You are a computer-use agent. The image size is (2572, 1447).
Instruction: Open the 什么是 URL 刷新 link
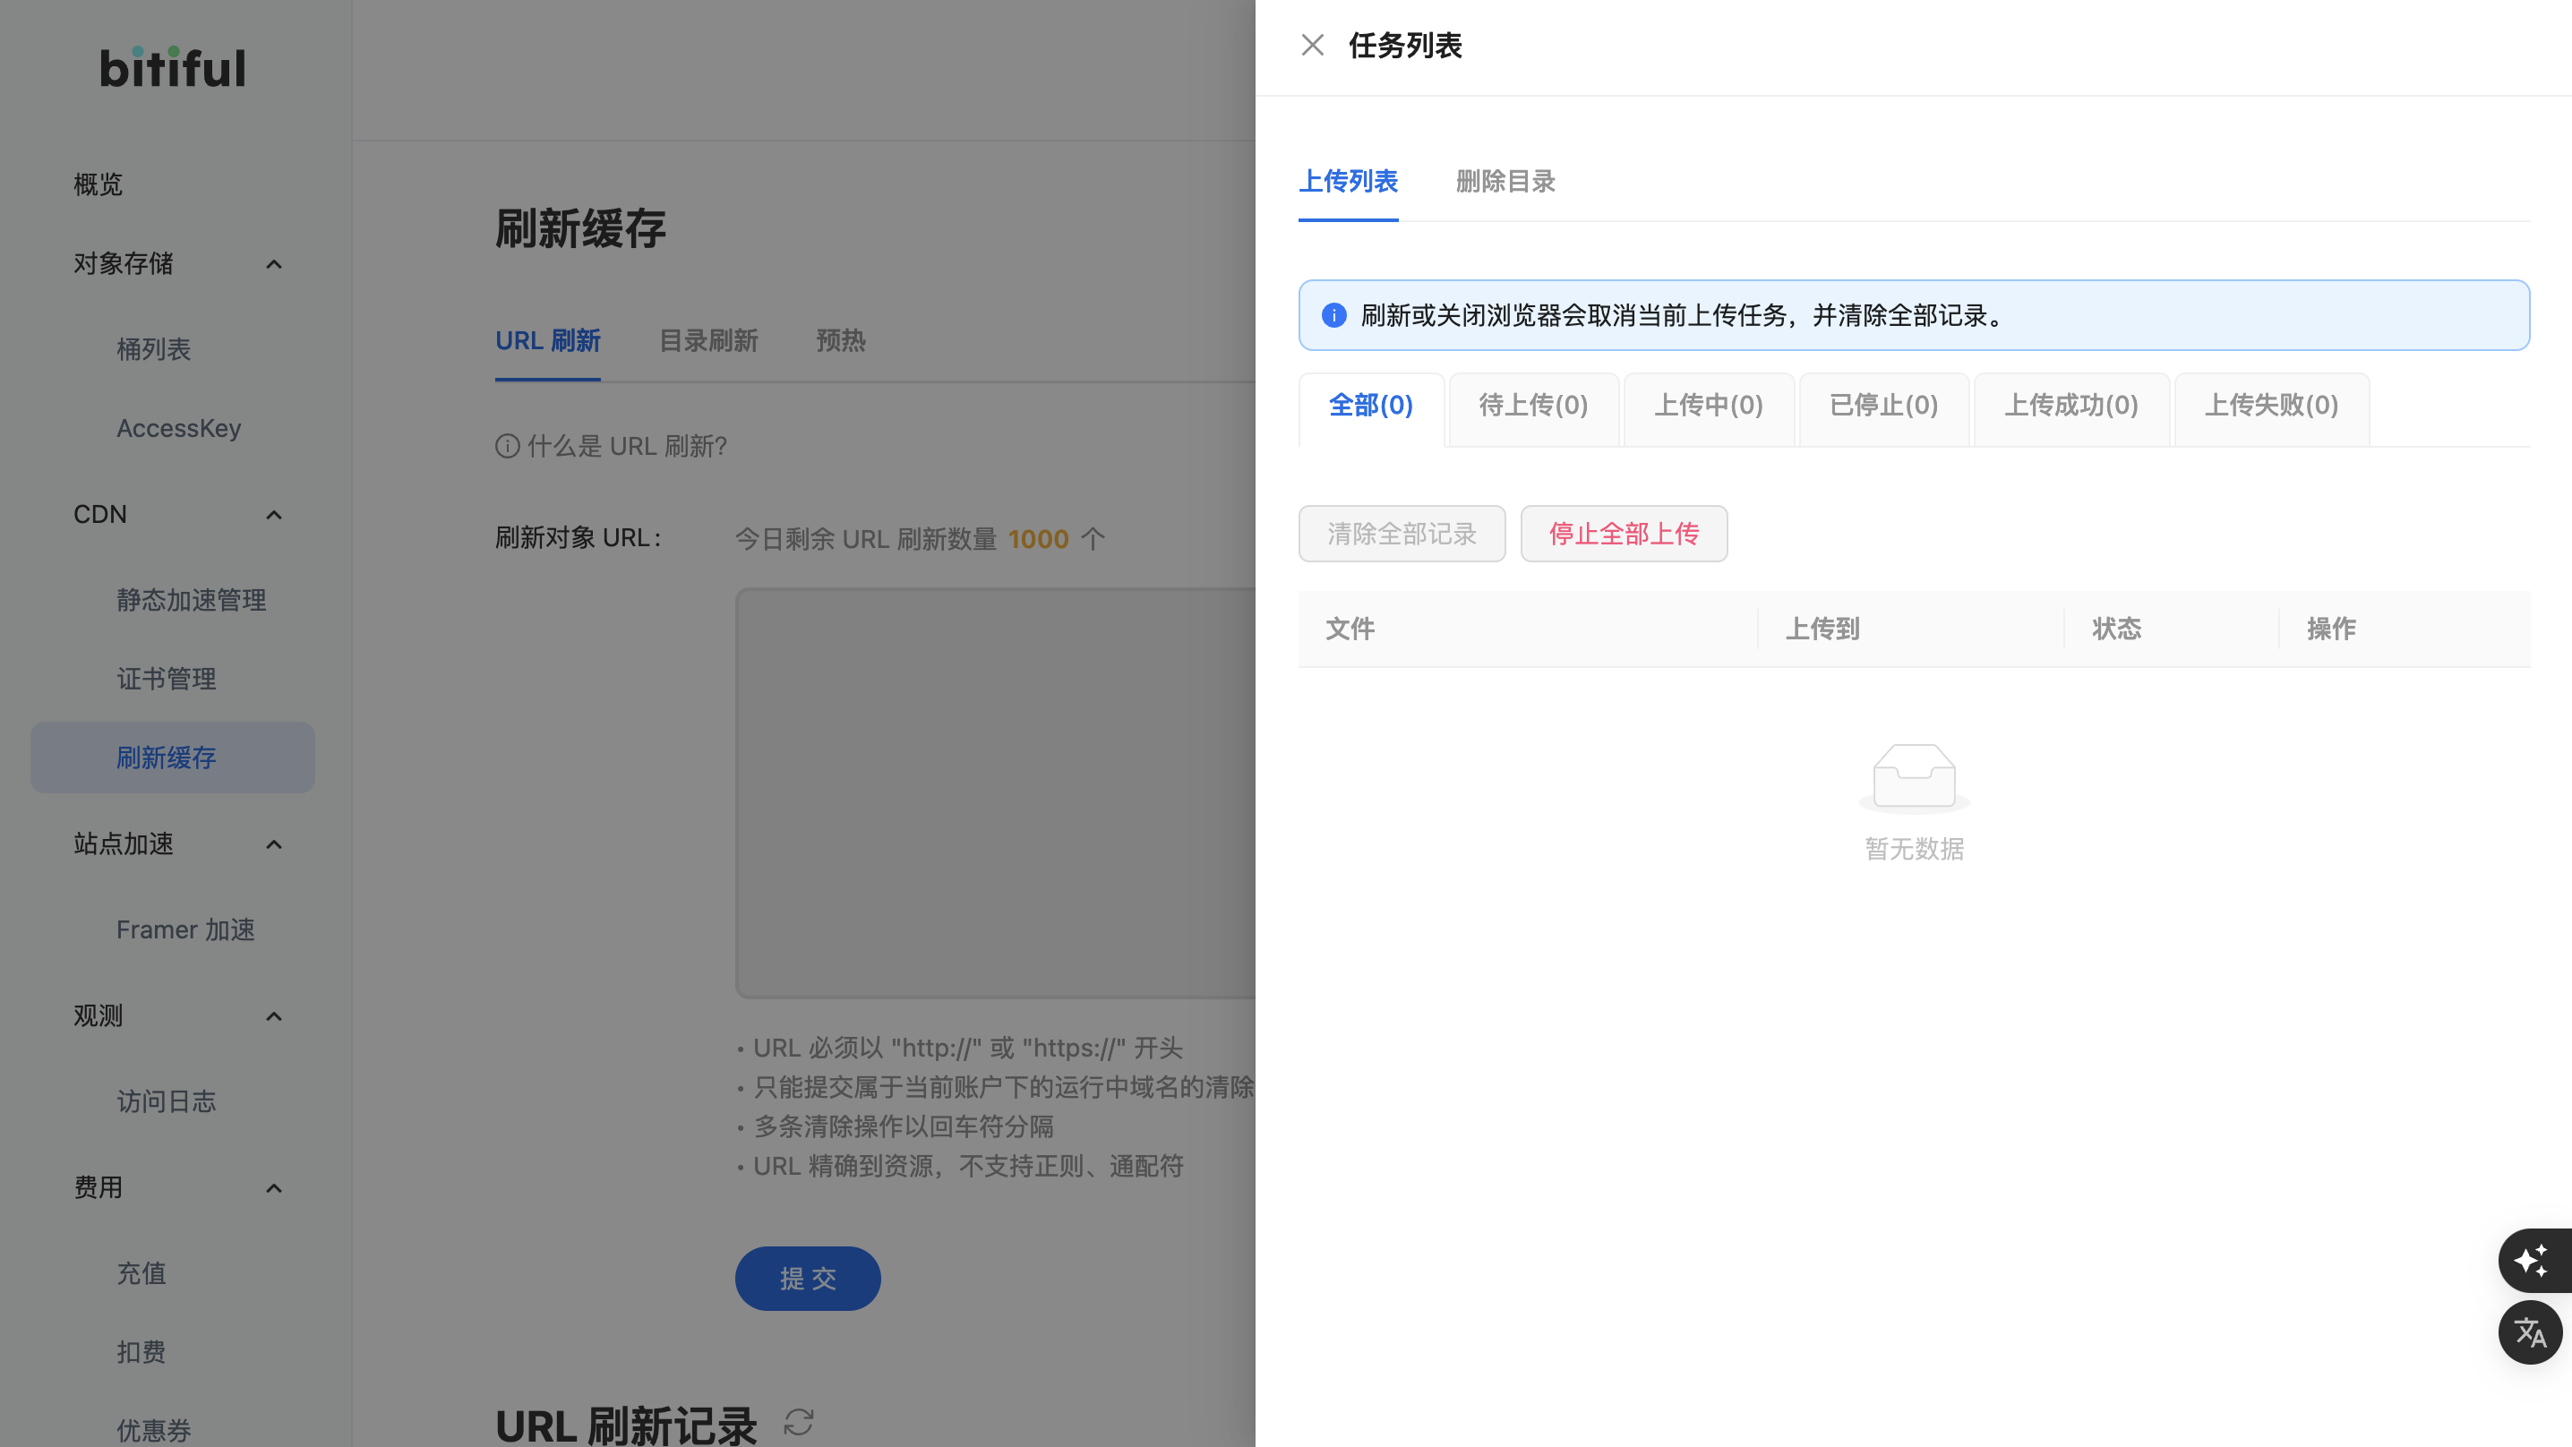[x=626, y=447]
